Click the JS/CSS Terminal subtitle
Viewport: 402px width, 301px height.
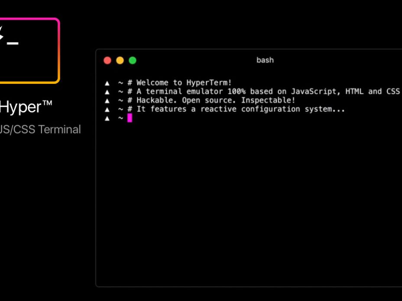pyautogui.click(x=40, y=129)
